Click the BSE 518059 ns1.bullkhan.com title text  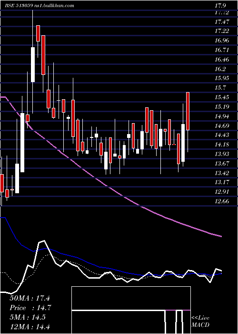coord(40,6)
